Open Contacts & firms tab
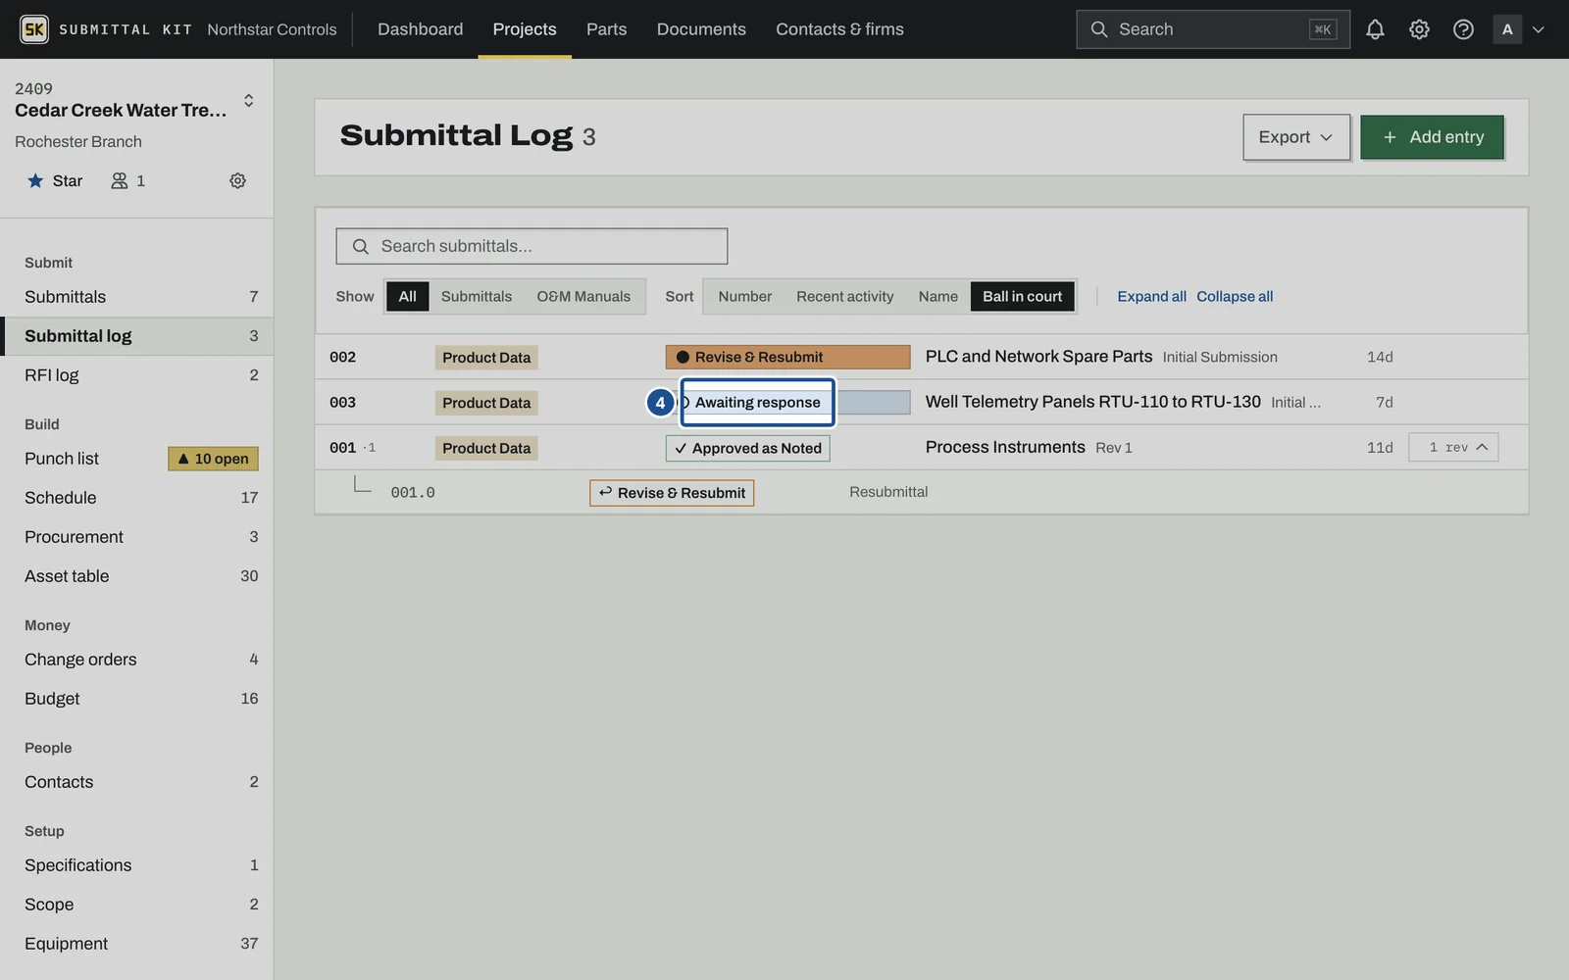The height and width of the screenshot is (980, 1569). (839, 29)
